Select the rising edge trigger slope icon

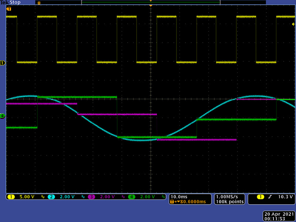pos(271,197)
